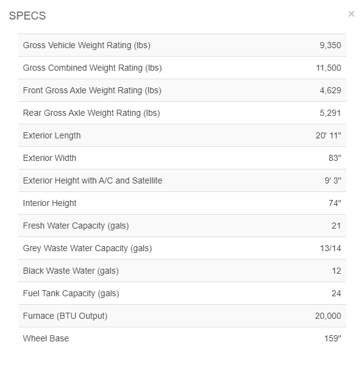The width and height of the screenshot is (364, 370).
Task: Click the Wheel Base label
Action: coord(46,338)
